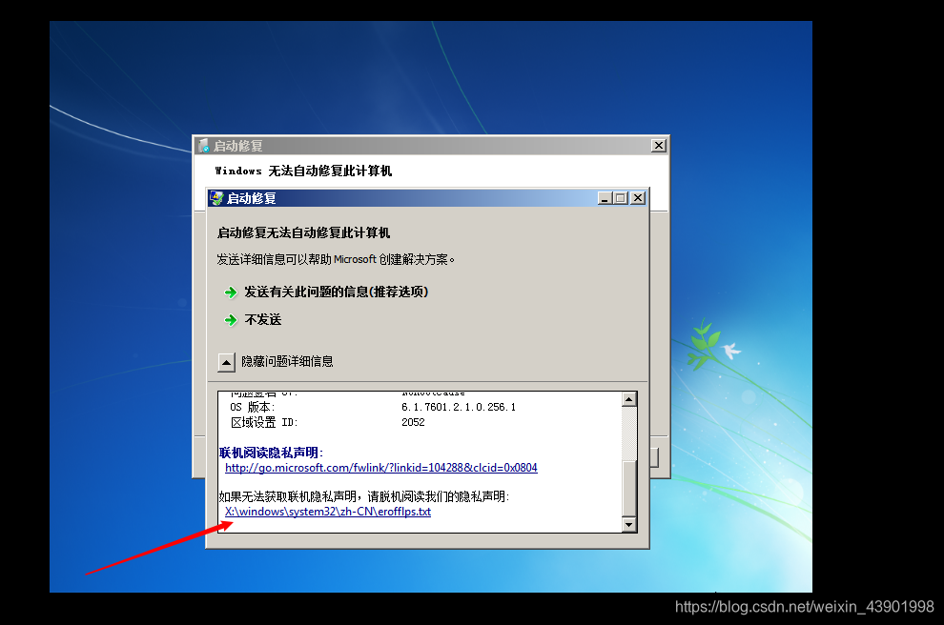The height and width of the screenshot is (625, 944).
Task: Select the locale ID value 2052
Action: [413, 422]
